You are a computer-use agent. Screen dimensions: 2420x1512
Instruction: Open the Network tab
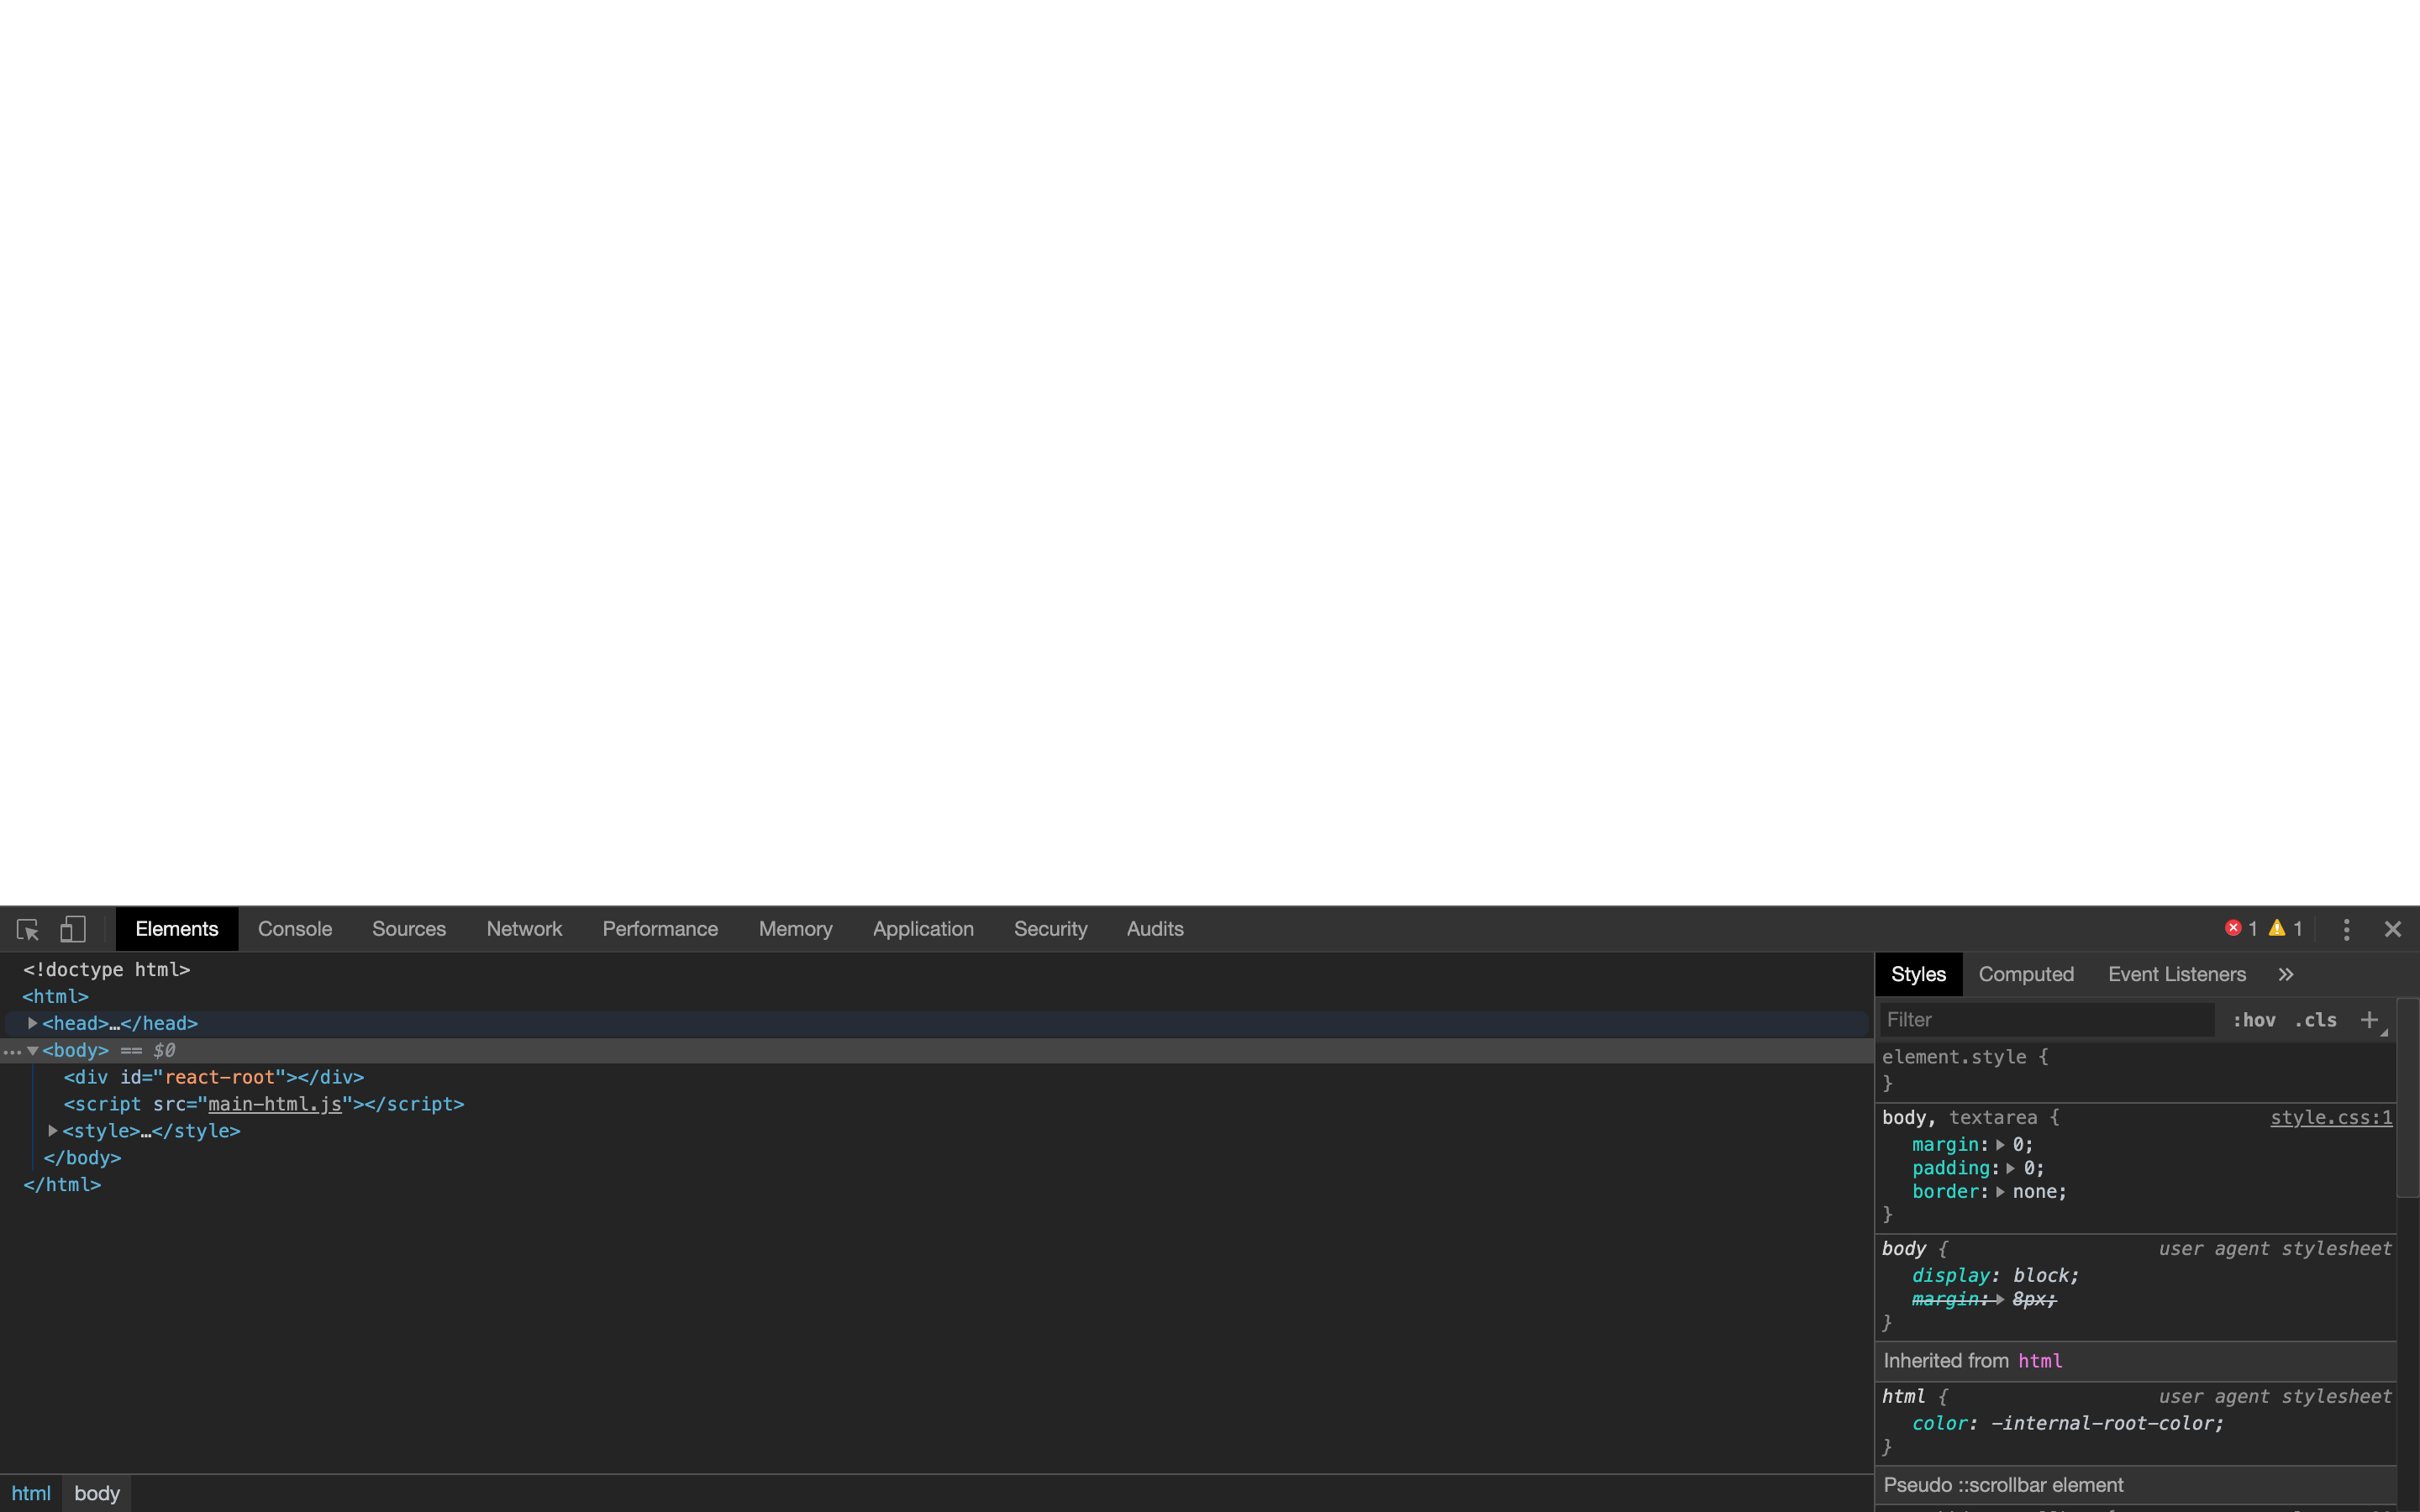(524, 929)
